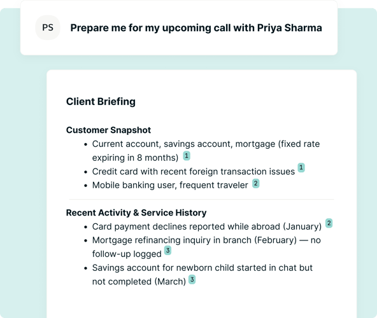
Task: Open citation 2 after card payment declines
Action: click(329, 223)
